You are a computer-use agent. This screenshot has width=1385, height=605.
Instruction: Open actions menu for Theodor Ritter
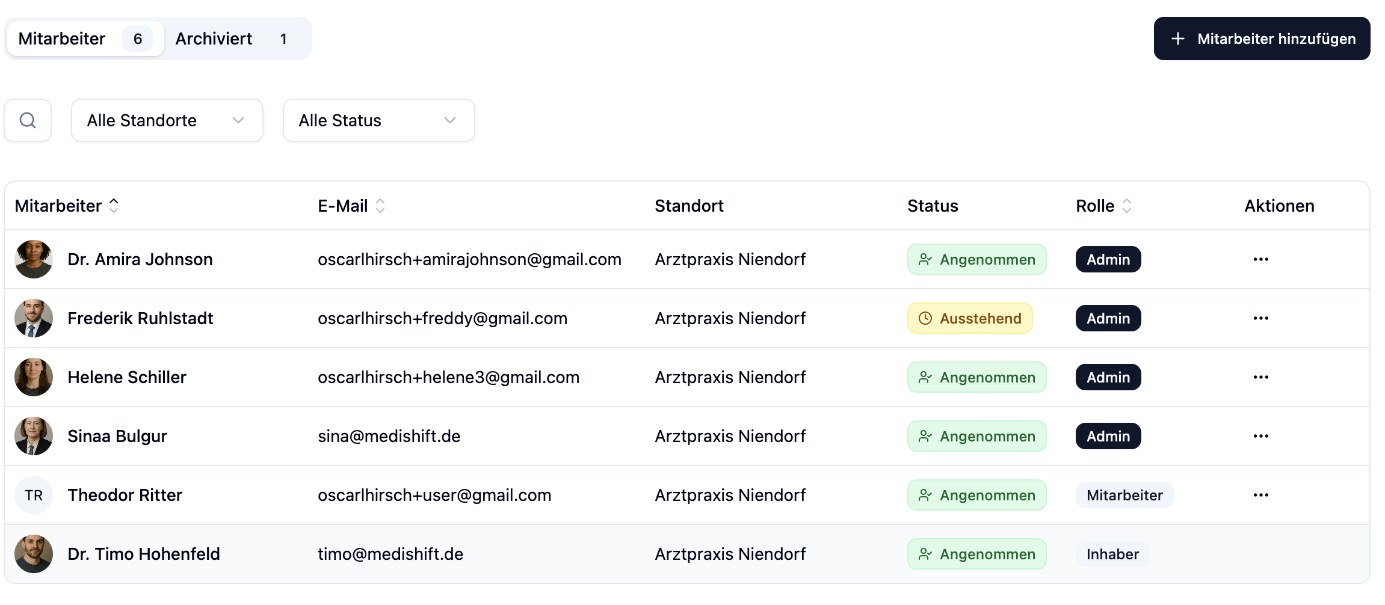[1260, 495]
